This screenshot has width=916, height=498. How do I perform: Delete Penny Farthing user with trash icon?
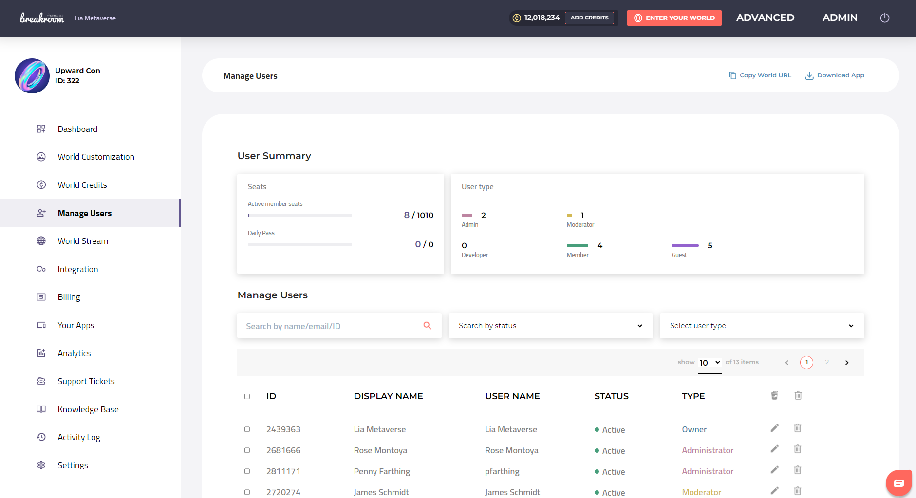coord(798,470)
